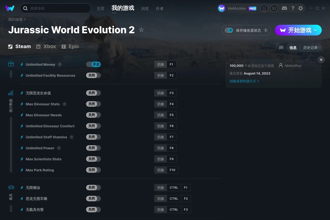Click lightning icon beside Max Park Rating
Viewport: 330px width, 220px height.
(x=22, y=170)
